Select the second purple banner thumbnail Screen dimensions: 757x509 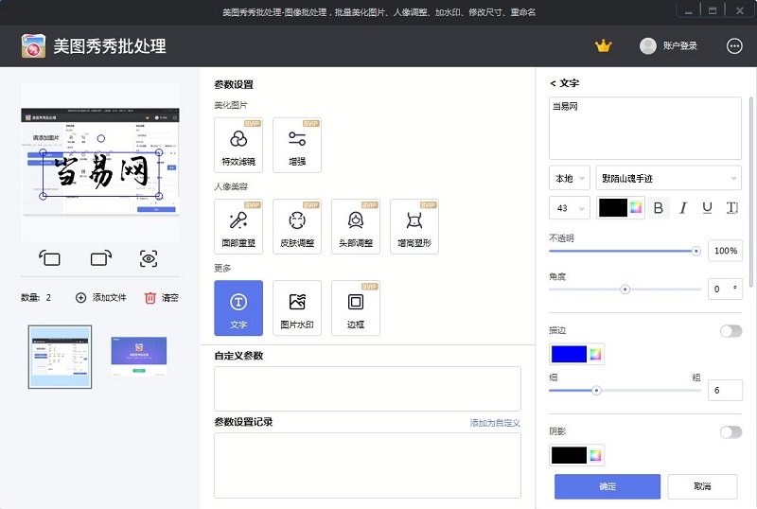click(139, 357)
